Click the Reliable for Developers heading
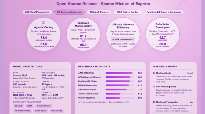The width and height of the screenshot is (205, 114). pyautogui.click(x=163, y=26)
